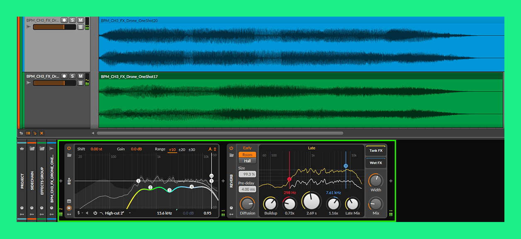Arm record on the first drone track

coord(64,20)
